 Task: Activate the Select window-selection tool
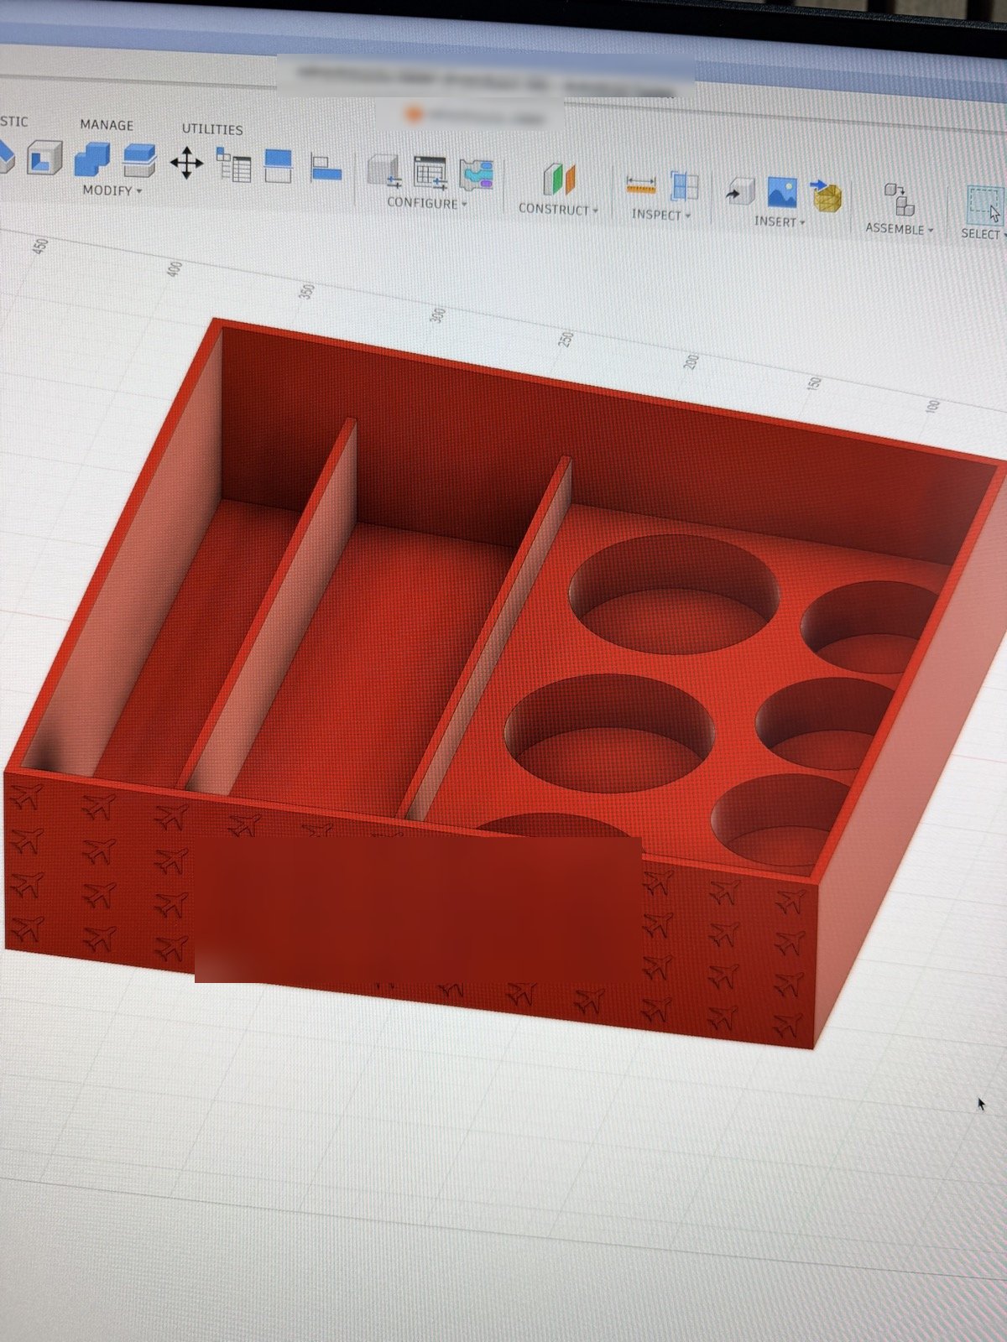click(984, 204)
